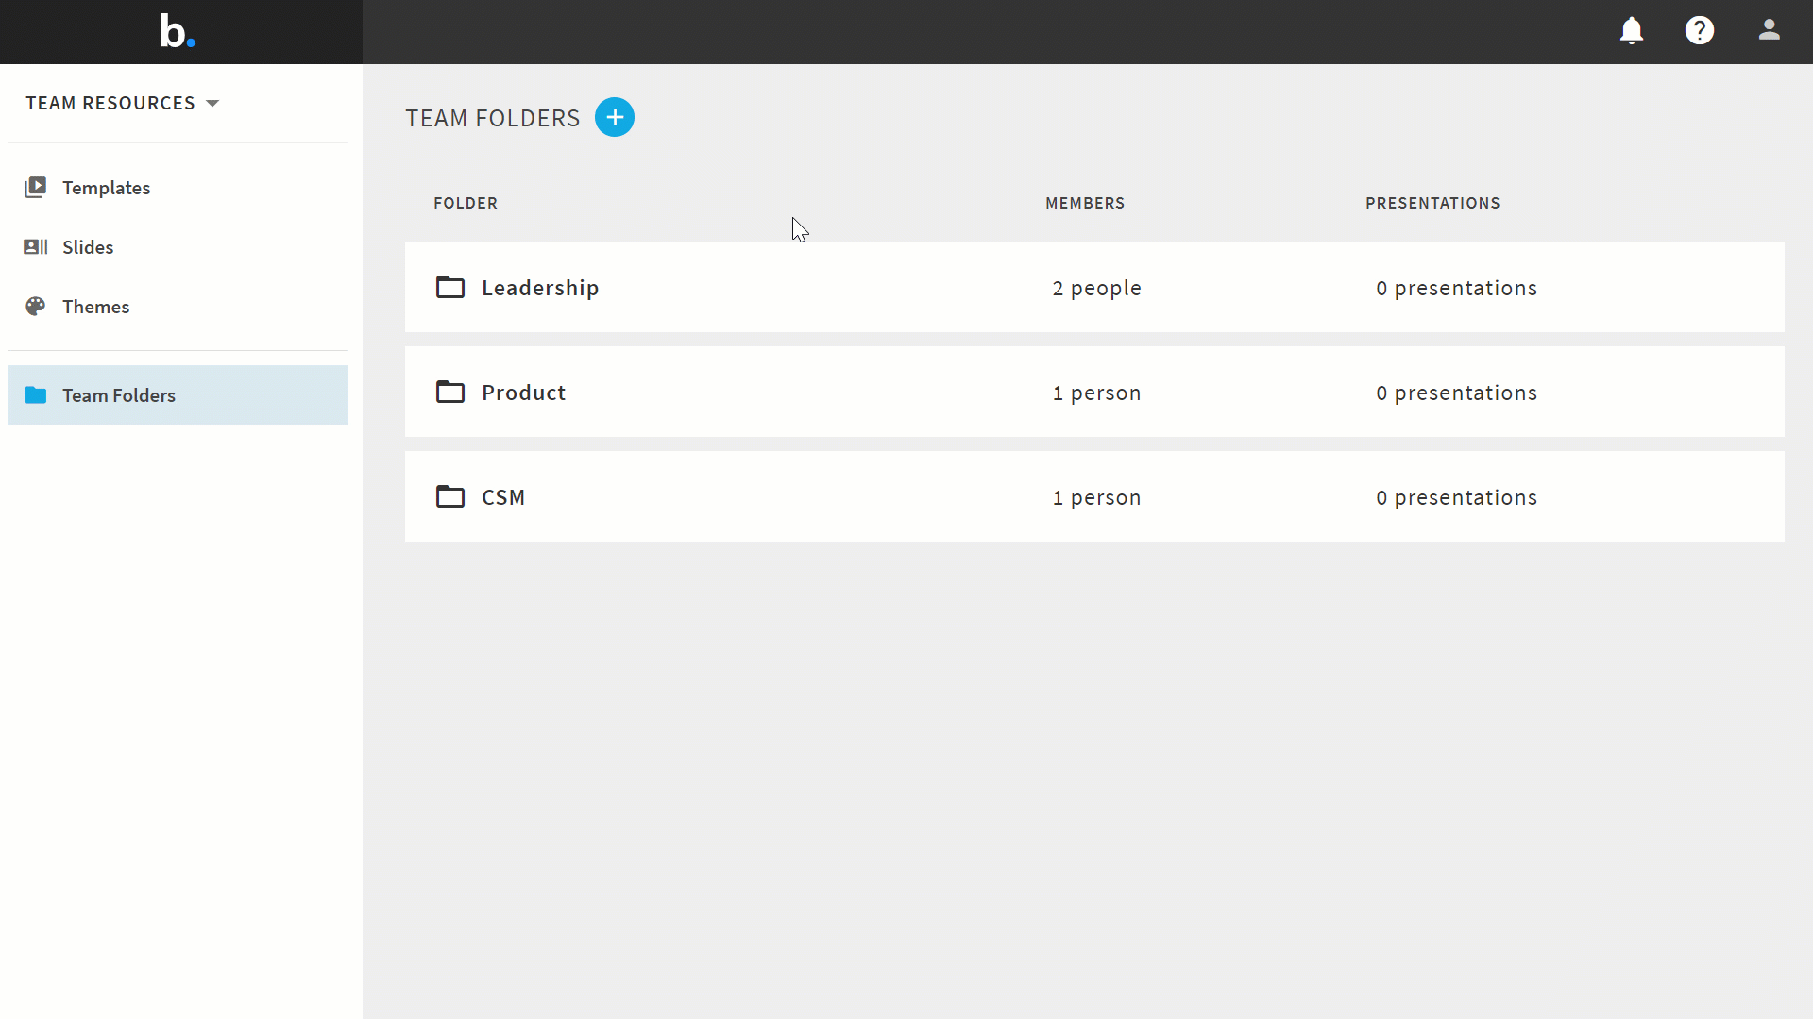Open the help question mark icon

click(1700, 30)
